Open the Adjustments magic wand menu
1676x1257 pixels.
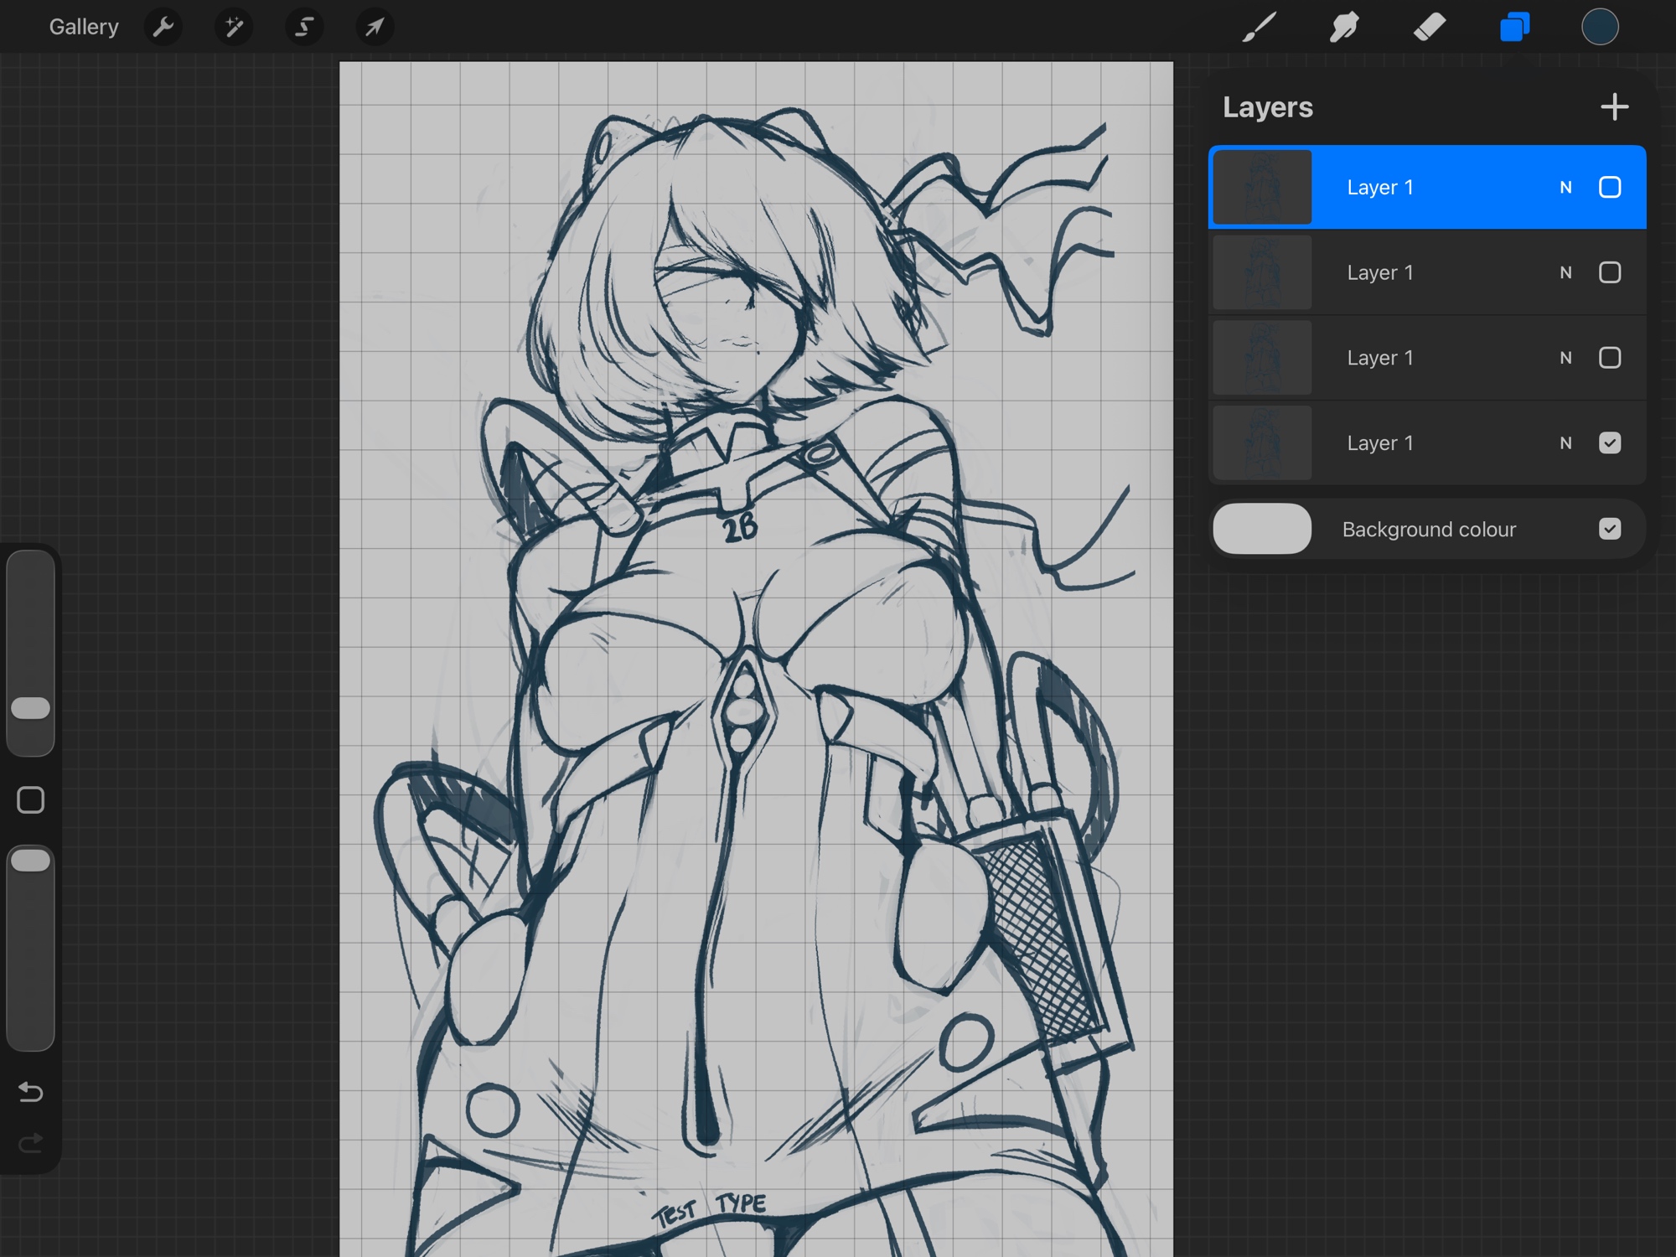point(234,27)
